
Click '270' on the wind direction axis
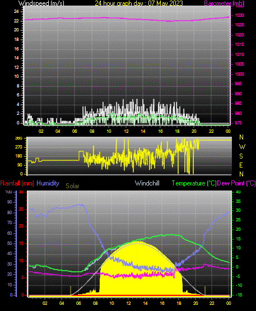click(18, 147)
